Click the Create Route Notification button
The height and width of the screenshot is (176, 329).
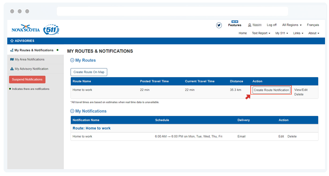(271, 90)
